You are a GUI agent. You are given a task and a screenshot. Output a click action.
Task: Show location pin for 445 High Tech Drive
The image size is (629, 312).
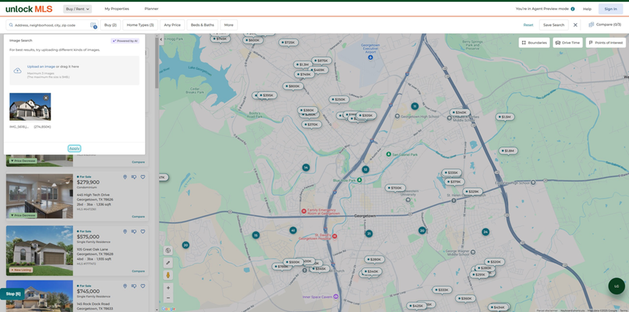[125, 177]
